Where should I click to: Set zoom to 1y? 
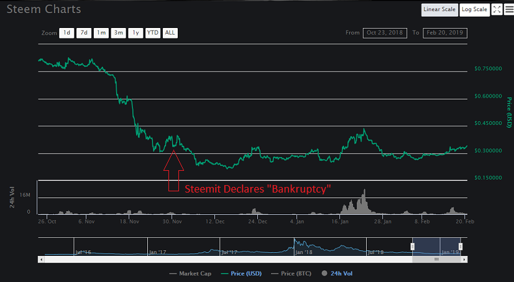click(x=135, y=33)
